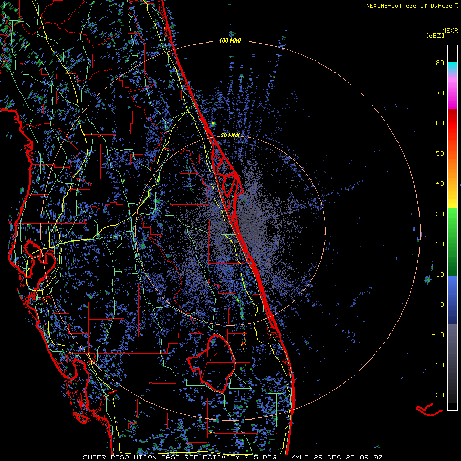The image size is (461, 461).
Task: Click the Lake Okeechobee outline on the map
Action: pyautogui.click(x=212, y=363)
